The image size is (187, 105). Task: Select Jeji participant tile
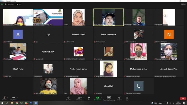point(48,35)
